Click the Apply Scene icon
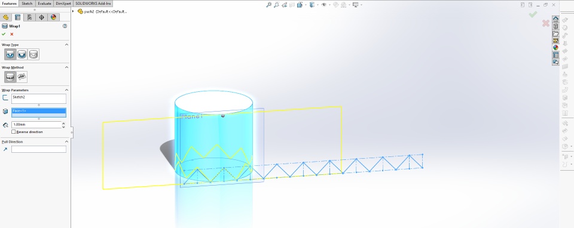Screen dimensions: 574x228 click(x=343, y=5)
